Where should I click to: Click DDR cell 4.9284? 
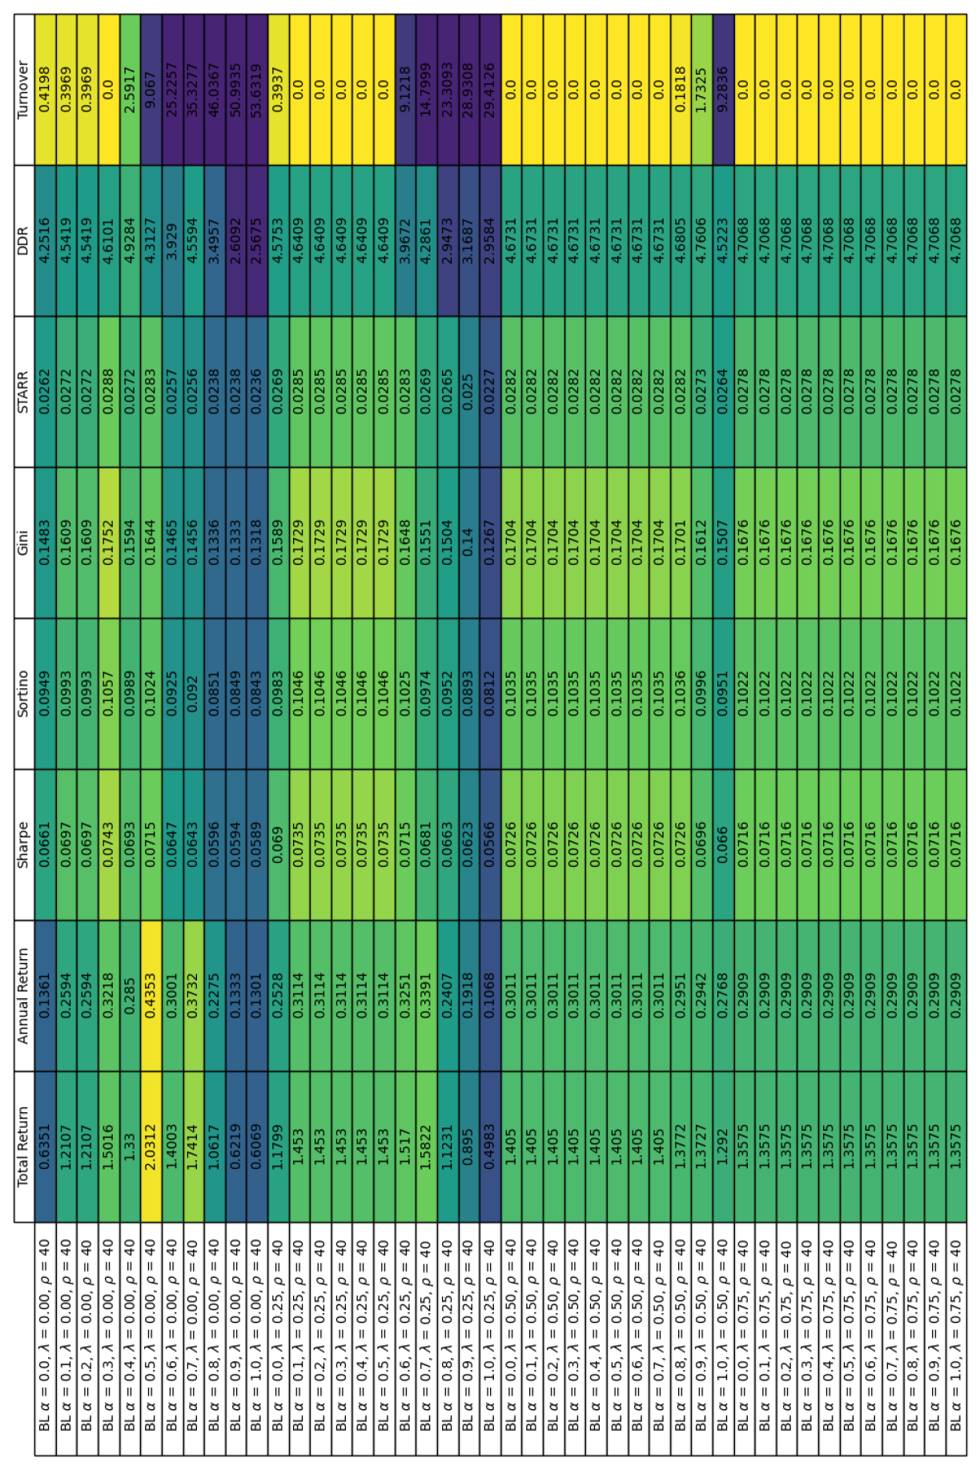(131, 241)
